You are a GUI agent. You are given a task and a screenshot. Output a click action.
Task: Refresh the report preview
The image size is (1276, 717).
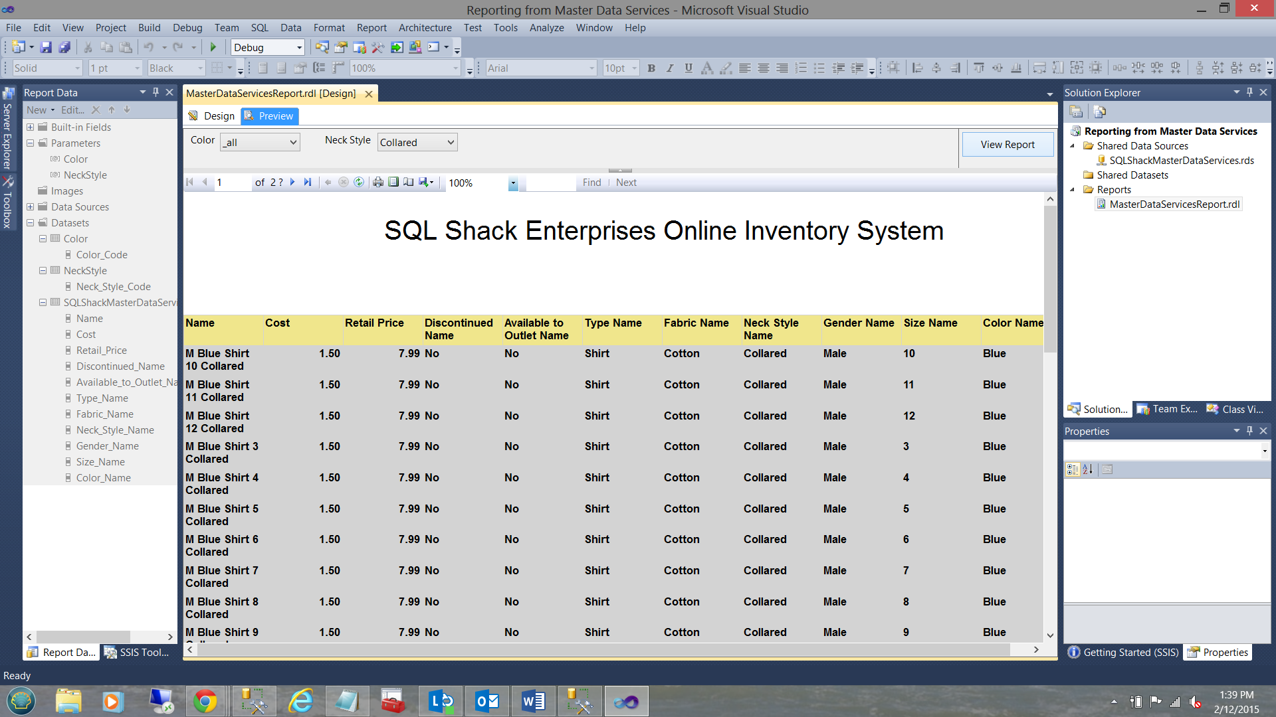click(x=359, y=182)
